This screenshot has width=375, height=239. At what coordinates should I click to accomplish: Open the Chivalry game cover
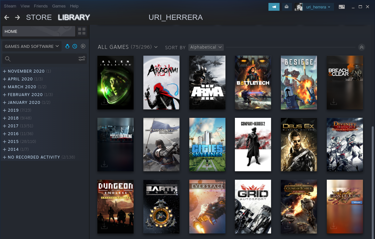click(161, 145)
